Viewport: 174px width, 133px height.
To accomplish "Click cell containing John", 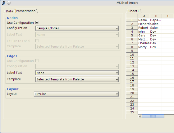I will tap(144, 32).
